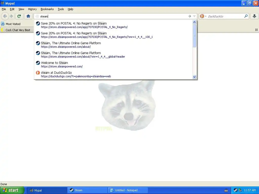The height and width of the screenshot is (194, 259).
Task: Open the Most Visited bookmarks folder
Action: point(11,24)
